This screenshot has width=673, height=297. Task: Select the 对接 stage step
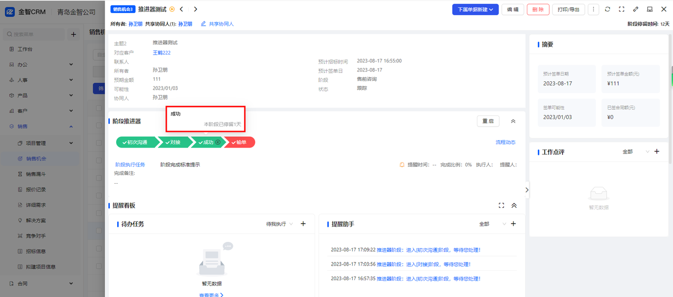176,142
